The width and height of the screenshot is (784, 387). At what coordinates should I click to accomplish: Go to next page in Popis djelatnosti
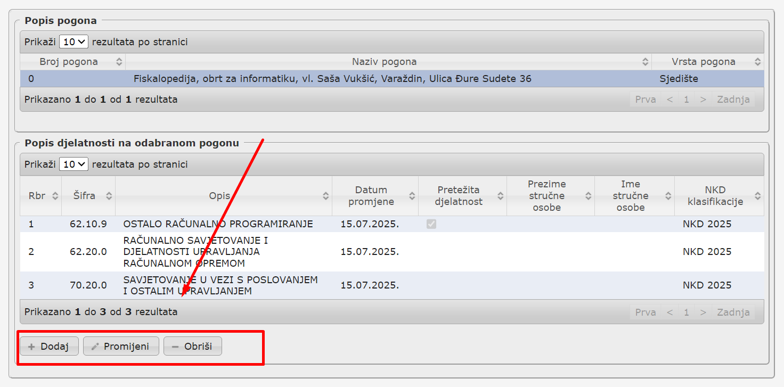point(703,312)
